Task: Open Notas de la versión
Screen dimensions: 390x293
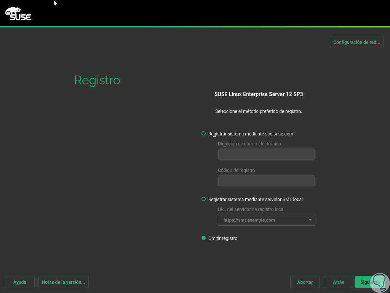Action: [64, 282]
